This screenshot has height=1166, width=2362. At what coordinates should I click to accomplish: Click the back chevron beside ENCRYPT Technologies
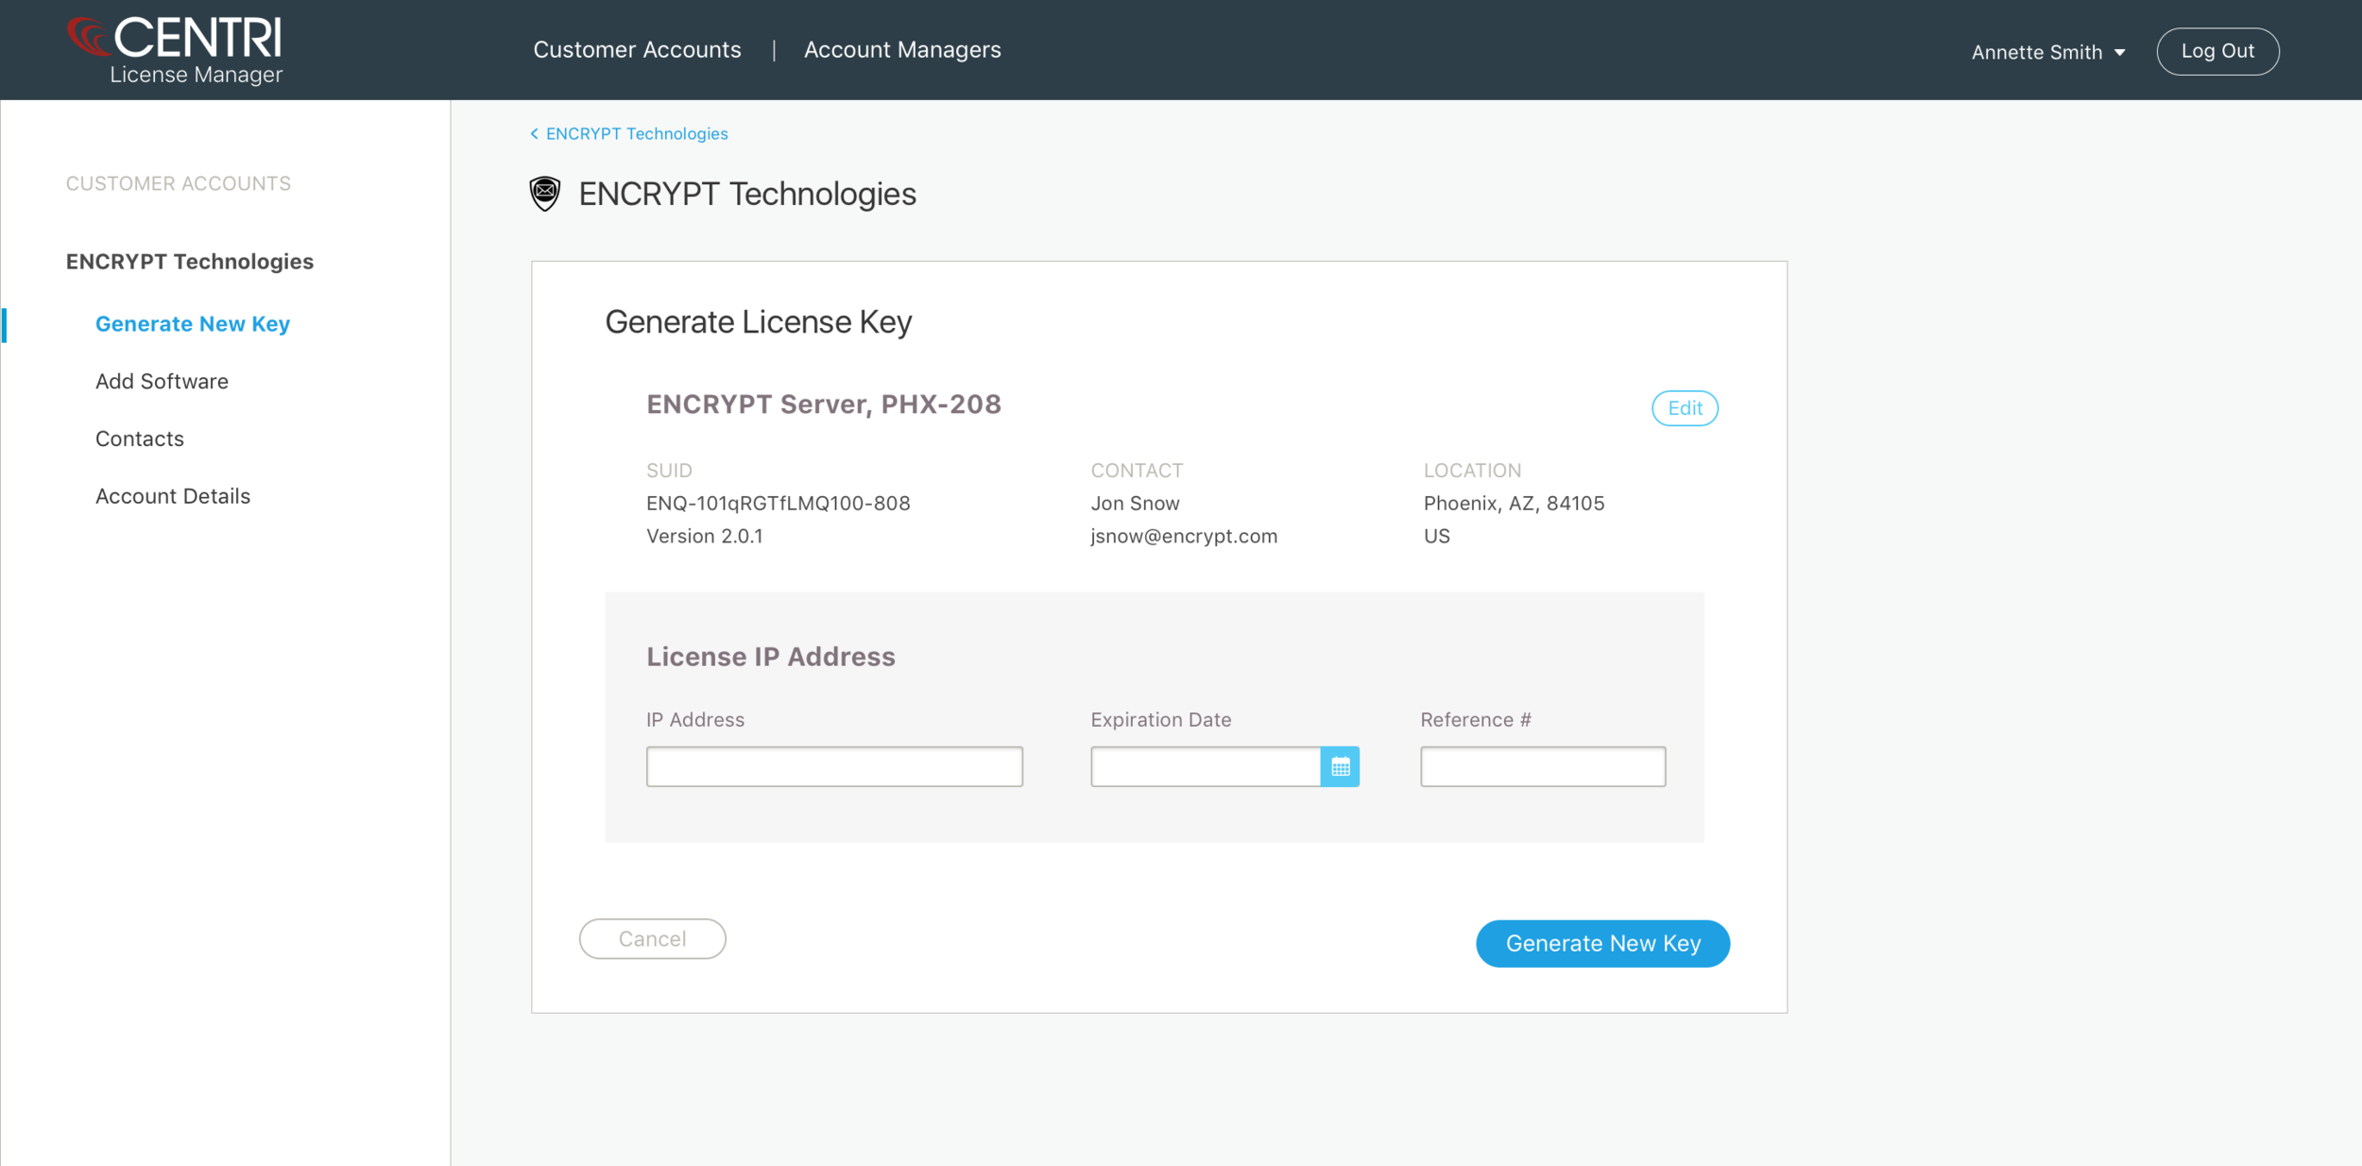[534, 134]
